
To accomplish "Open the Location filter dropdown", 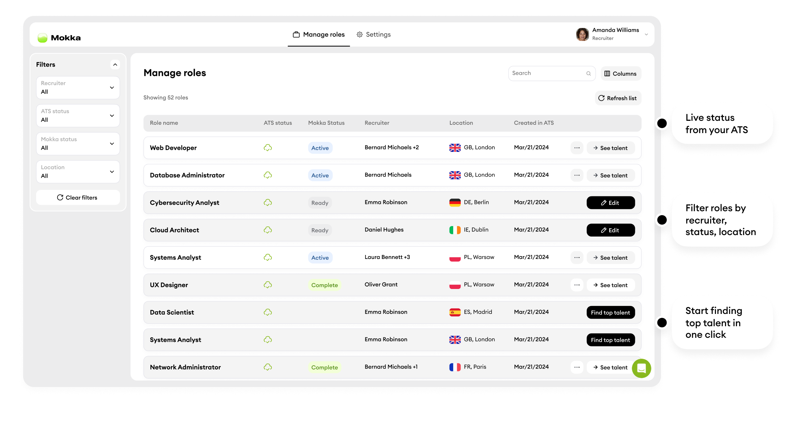I will (78, 171).
